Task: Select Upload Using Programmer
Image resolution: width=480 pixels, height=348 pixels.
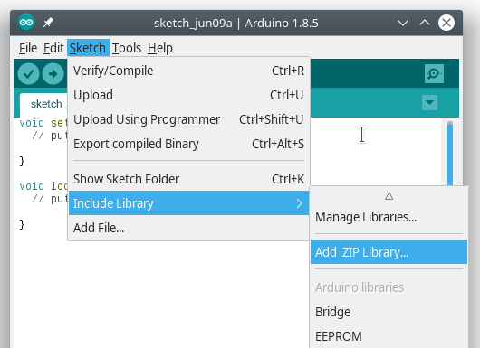Action: click(x=189, y=119)
